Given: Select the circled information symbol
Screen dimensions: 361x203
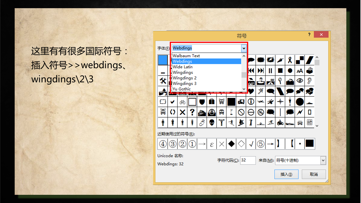Looking at the screenshot, I should pos(251,102).
